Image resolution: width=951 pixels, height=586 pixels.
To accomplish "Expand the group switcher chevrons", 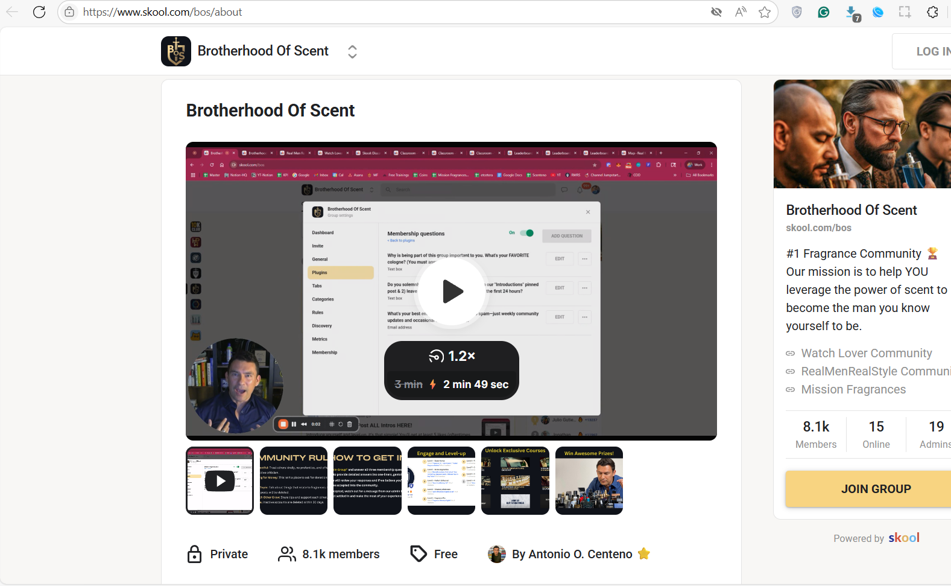I will click(x=352, y=52).
